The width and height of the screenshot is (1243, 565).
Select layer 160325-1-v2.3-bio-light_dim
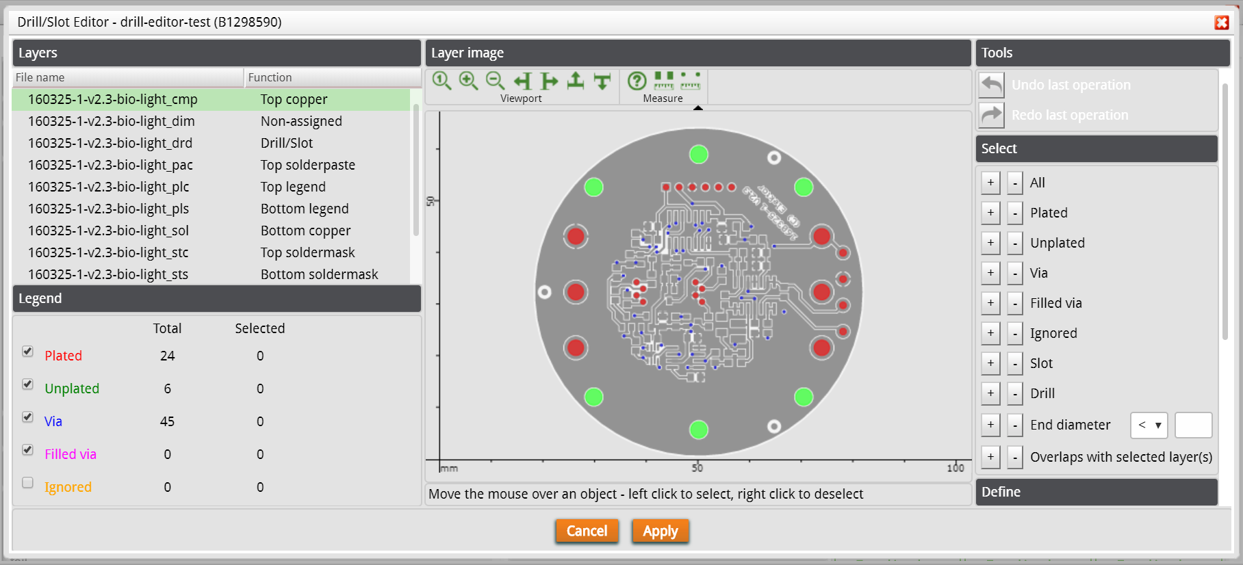click(211, 121)
